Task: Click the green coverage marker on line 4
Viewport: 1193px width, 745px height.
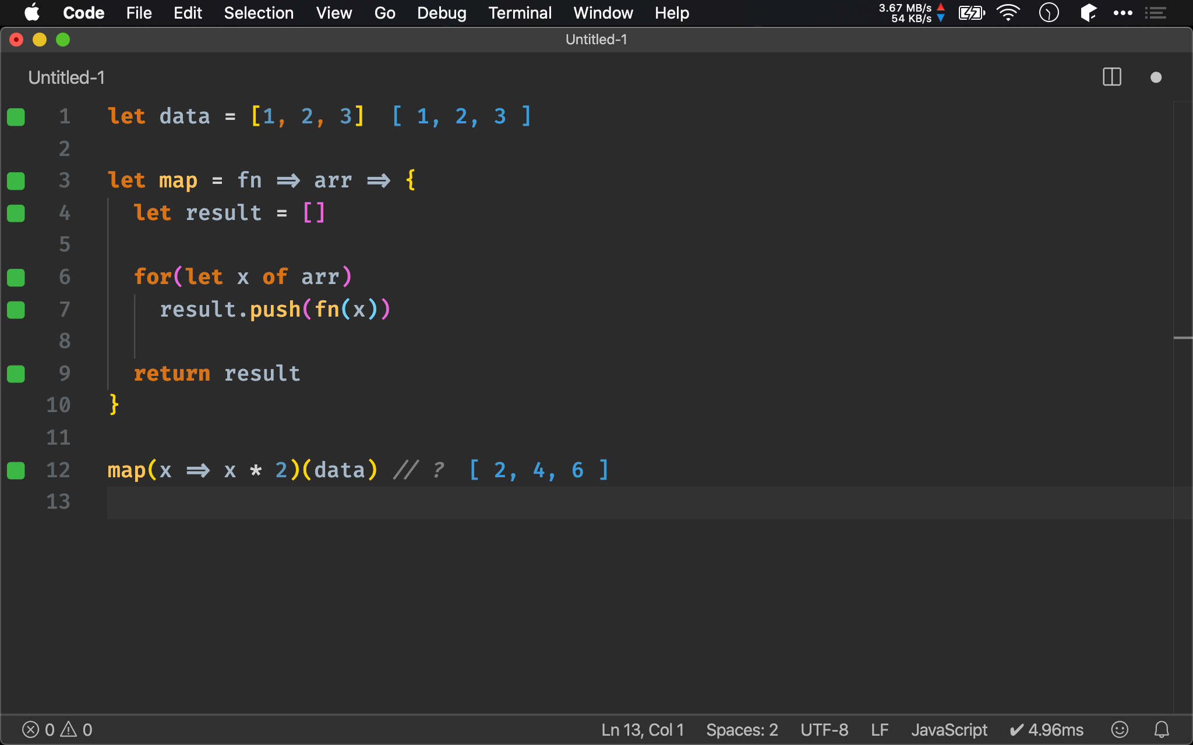Action: tap(16, 214)
